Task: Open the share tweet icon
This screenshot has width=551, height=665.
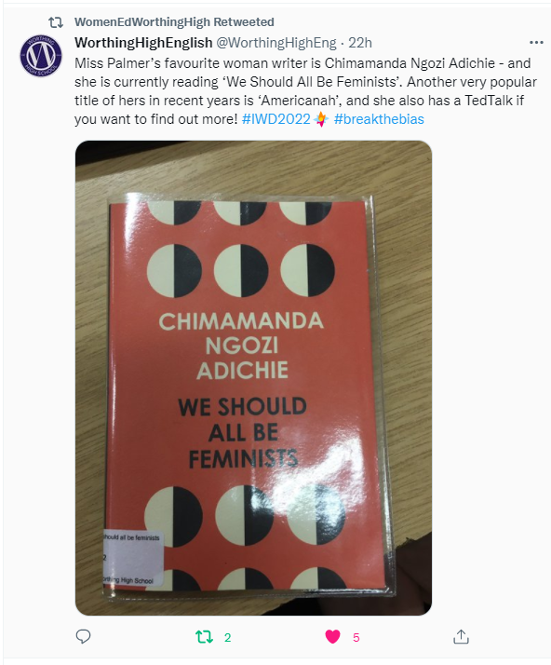Action: pyautogui.click(x=461, y=636)
